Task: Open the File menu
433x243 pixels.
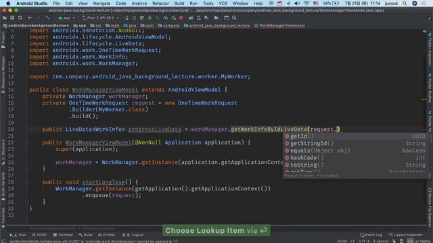Action: (x=56, y=3)
